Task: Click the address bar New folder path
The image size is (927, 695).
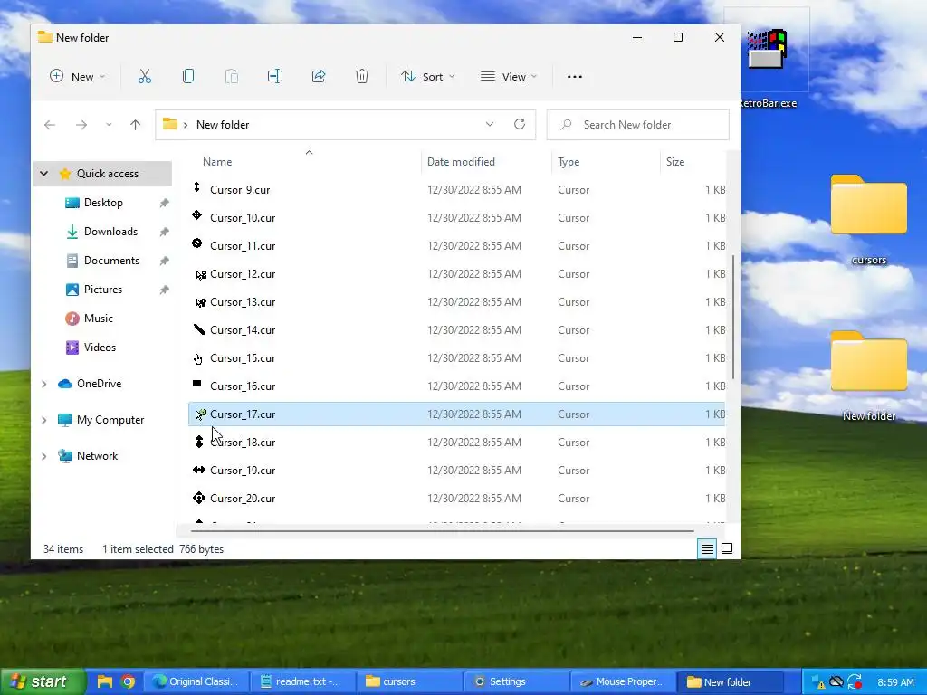Action: tap(223, 125)
